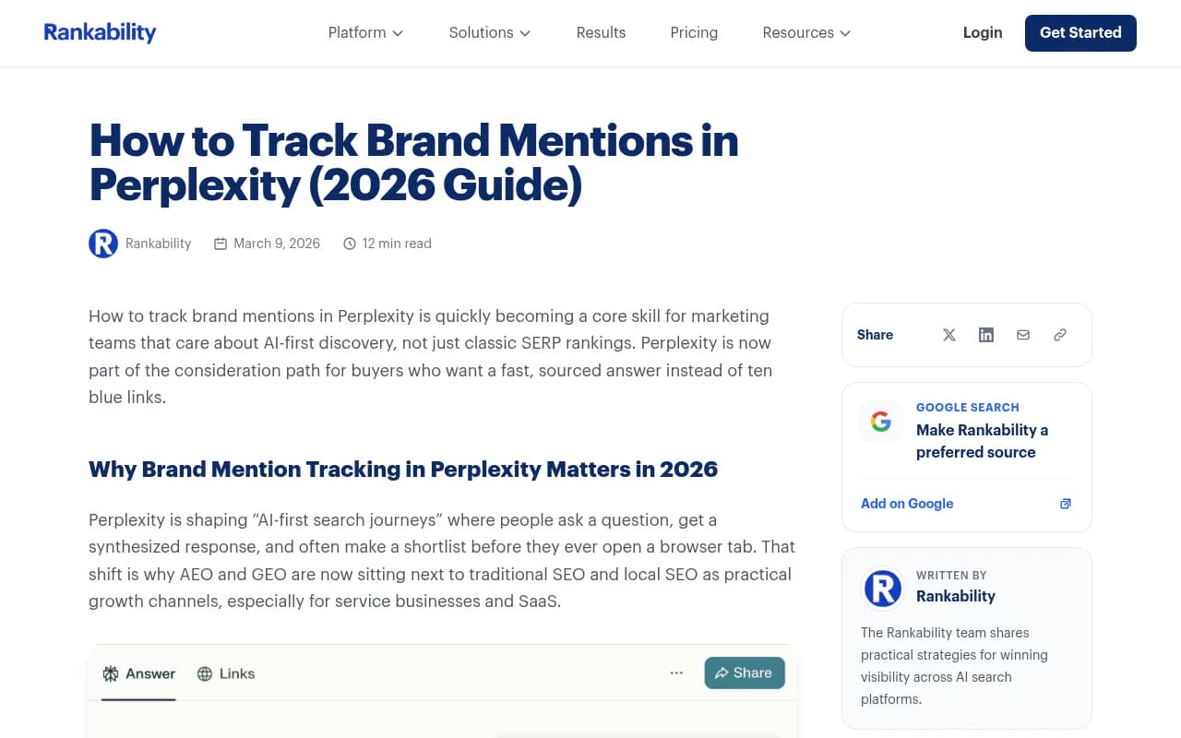The height and width of the screenshot is (738, 1181).
Task: Click the Google logo icon
Action: click(881, 422)
